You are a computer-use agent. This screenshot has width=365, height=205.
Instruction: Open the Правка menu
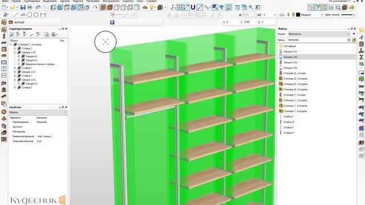16,1
